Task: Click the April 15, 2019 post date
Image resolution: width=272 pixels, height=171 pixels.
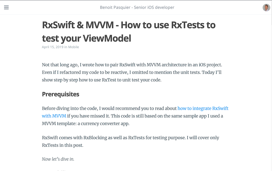Action: [x=52, y=47]
